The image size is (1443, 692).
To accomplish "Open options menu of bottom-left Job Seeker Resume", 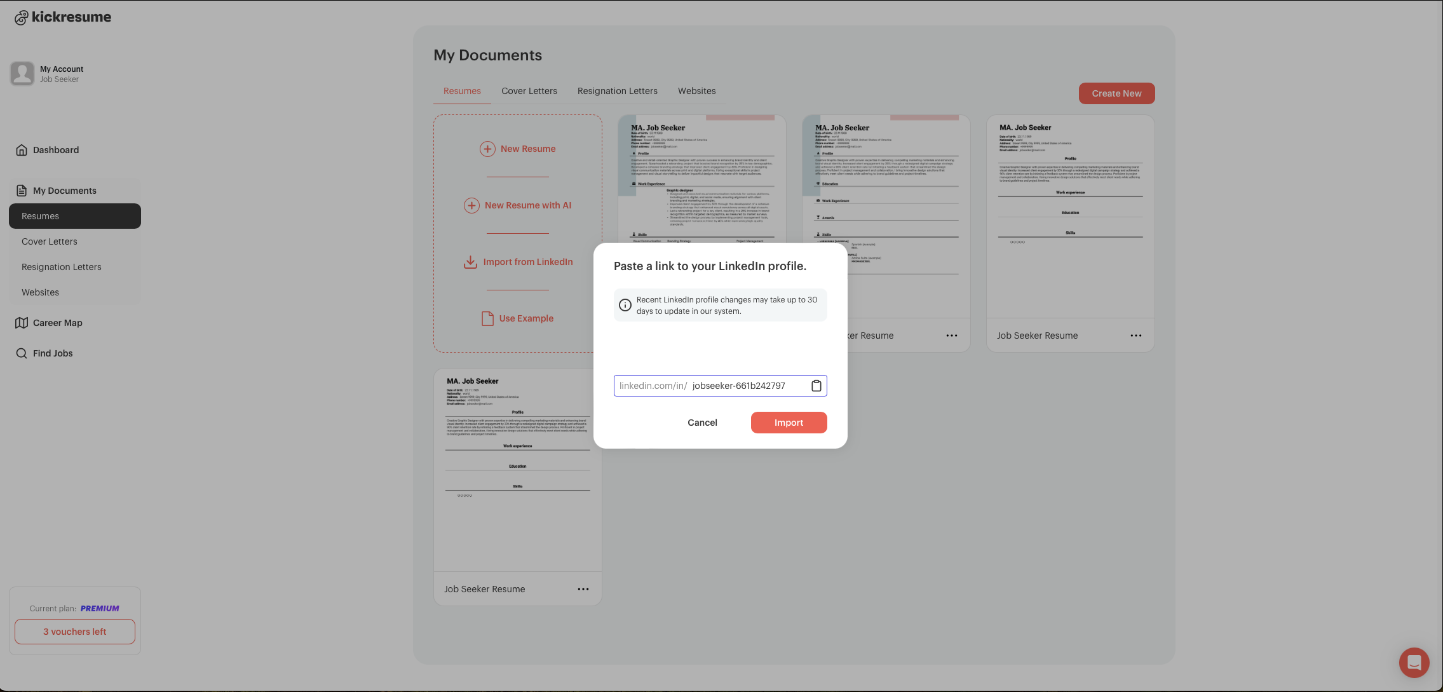I will tap(583, 589).
